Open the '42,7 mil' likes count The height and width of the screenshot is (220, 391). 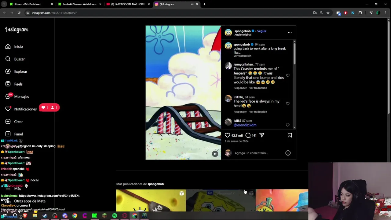tap(237, 135)
